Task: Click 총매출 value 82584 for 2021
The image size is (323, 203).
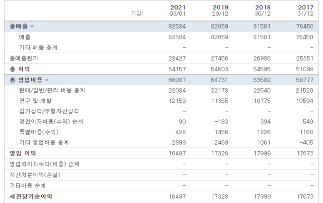Action: [177, 26]
